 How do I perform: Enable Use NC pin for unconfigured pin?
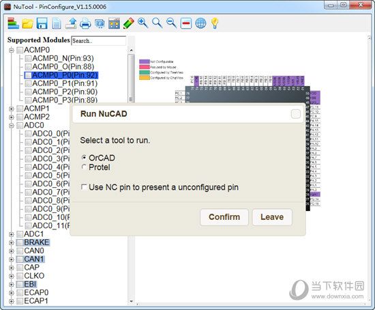(x=84, y=187)
